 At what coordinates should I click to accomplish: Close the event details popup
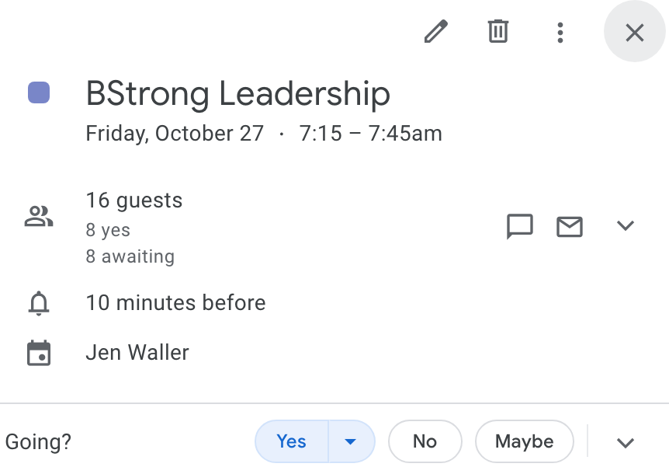(635, 33)
